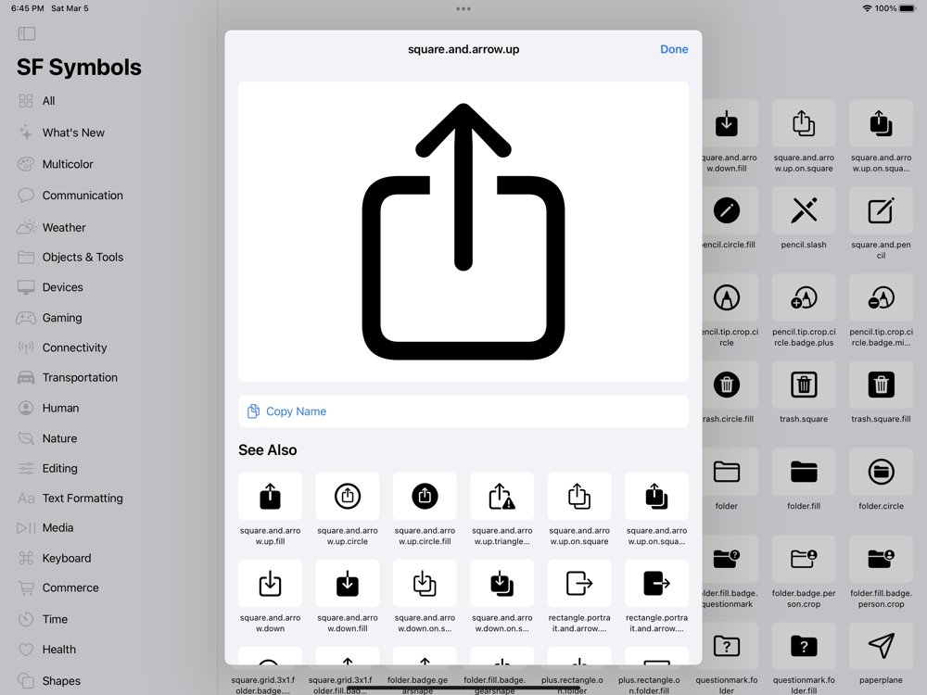Open filled square.and.arrow.up.on.square in See Also
Screen dimensions: 927x695
click(x=657, y=497)
